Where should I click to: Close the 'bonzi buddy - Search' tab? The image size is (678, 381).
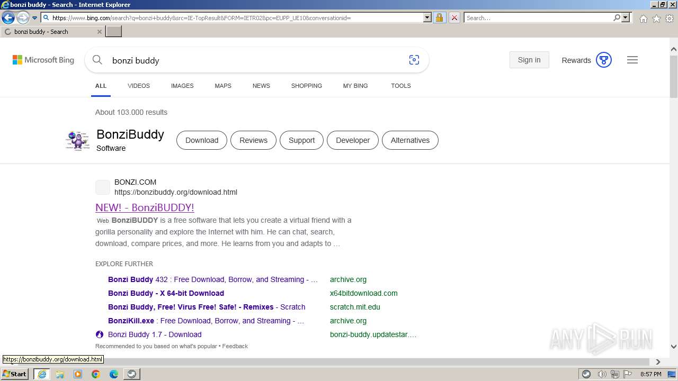99,32
